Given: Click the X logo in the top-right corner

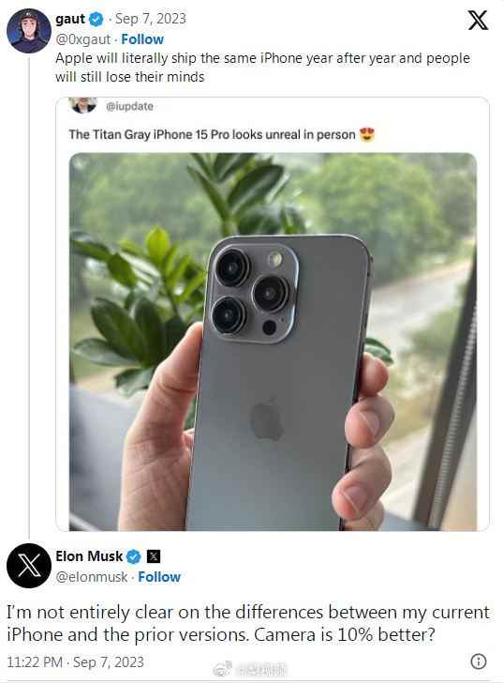Looking at the screenshot, I should (478, 20).
